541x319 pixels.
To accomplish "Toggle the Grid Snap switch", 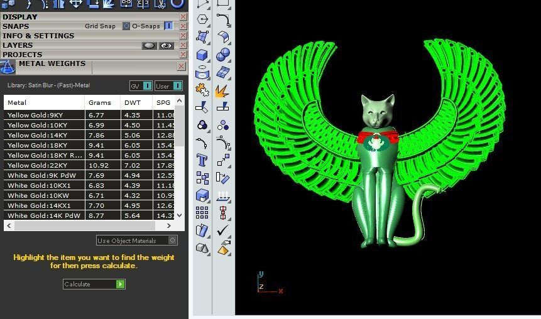I will pos(126,26).
